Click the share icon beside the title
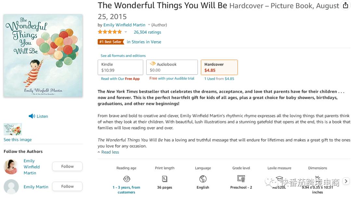Screen dimensions: 351x198 click(x=345, y=6)
